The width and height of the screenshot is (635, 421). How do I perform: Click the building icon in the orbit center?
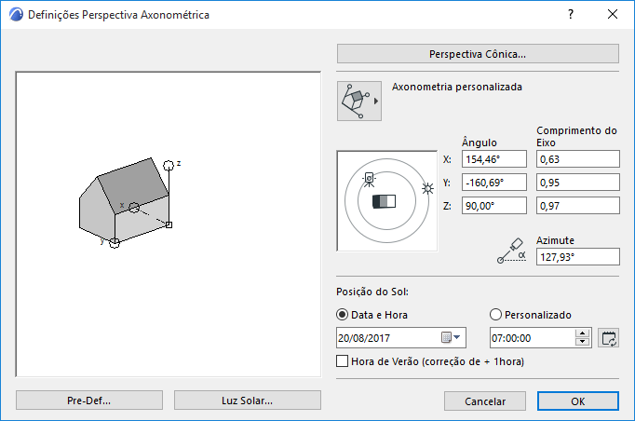click(384, 201)
